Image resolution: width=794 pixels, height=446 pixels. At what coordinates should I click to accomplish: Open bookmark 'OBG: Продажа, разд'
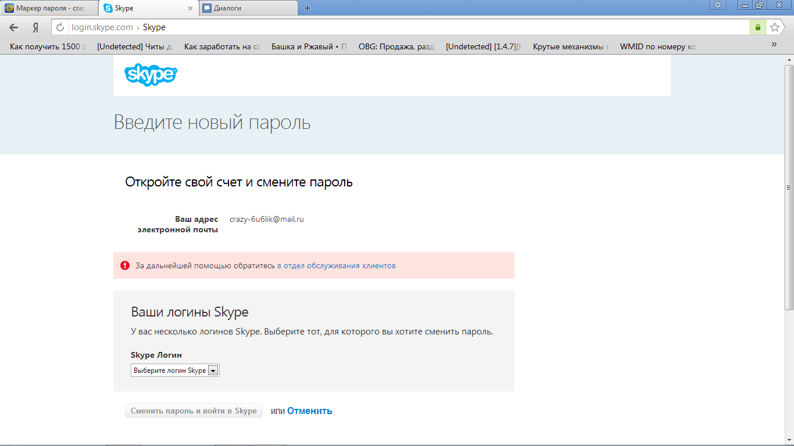click(396, 46)
